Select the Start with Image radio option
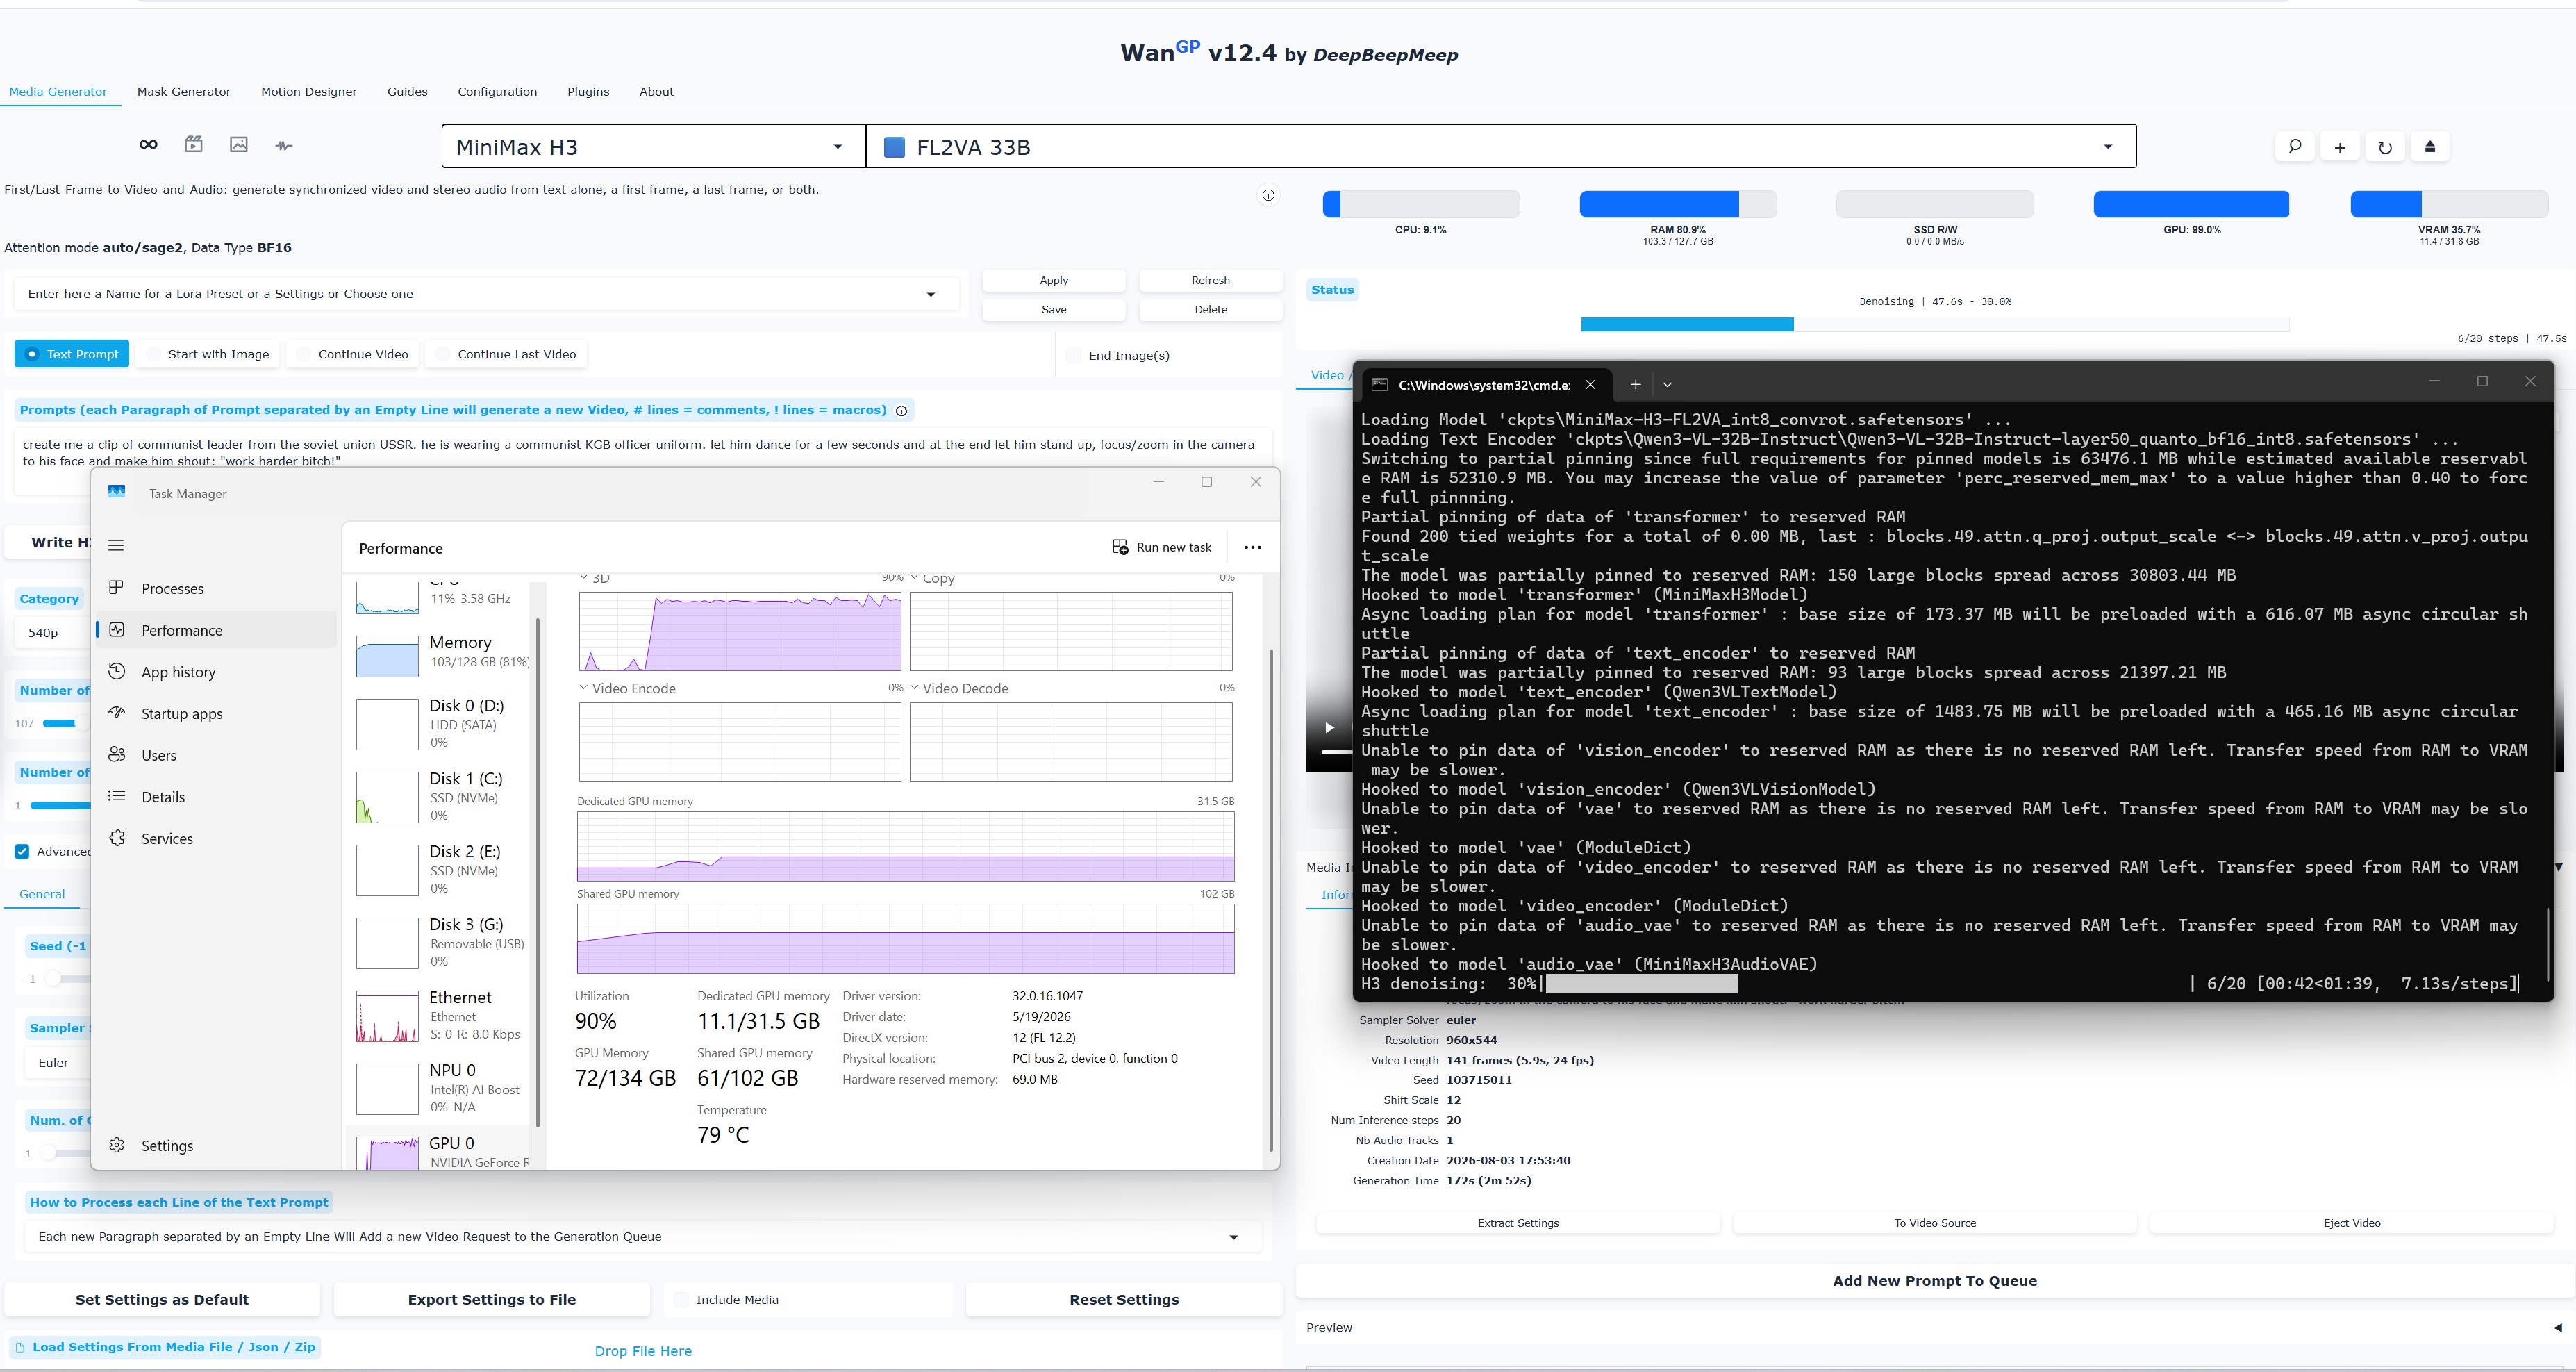The width and height of the screenshot is (2576, 1372). coord(207,354)
